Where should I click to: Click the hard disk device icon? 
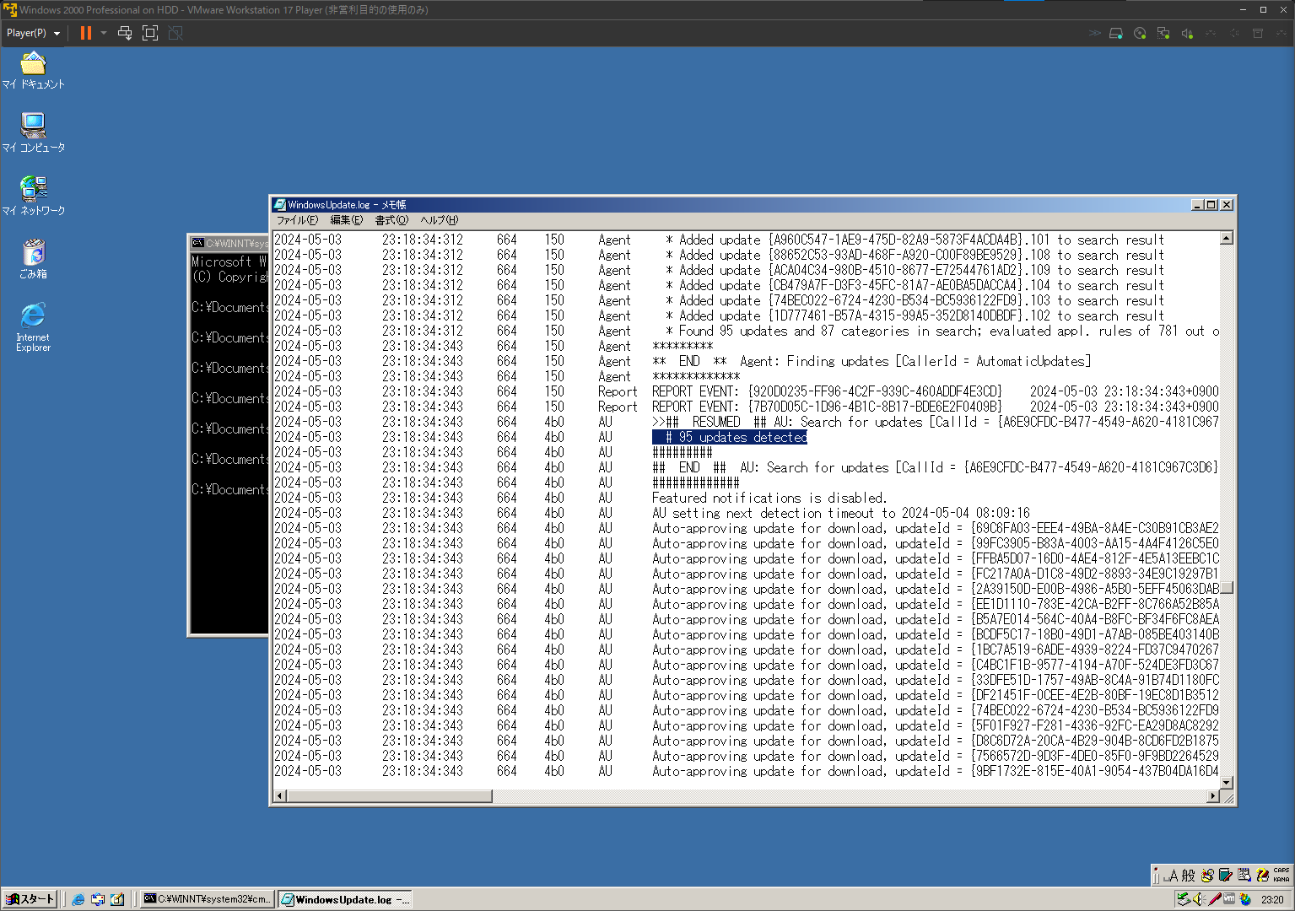tap(1116, 33)
